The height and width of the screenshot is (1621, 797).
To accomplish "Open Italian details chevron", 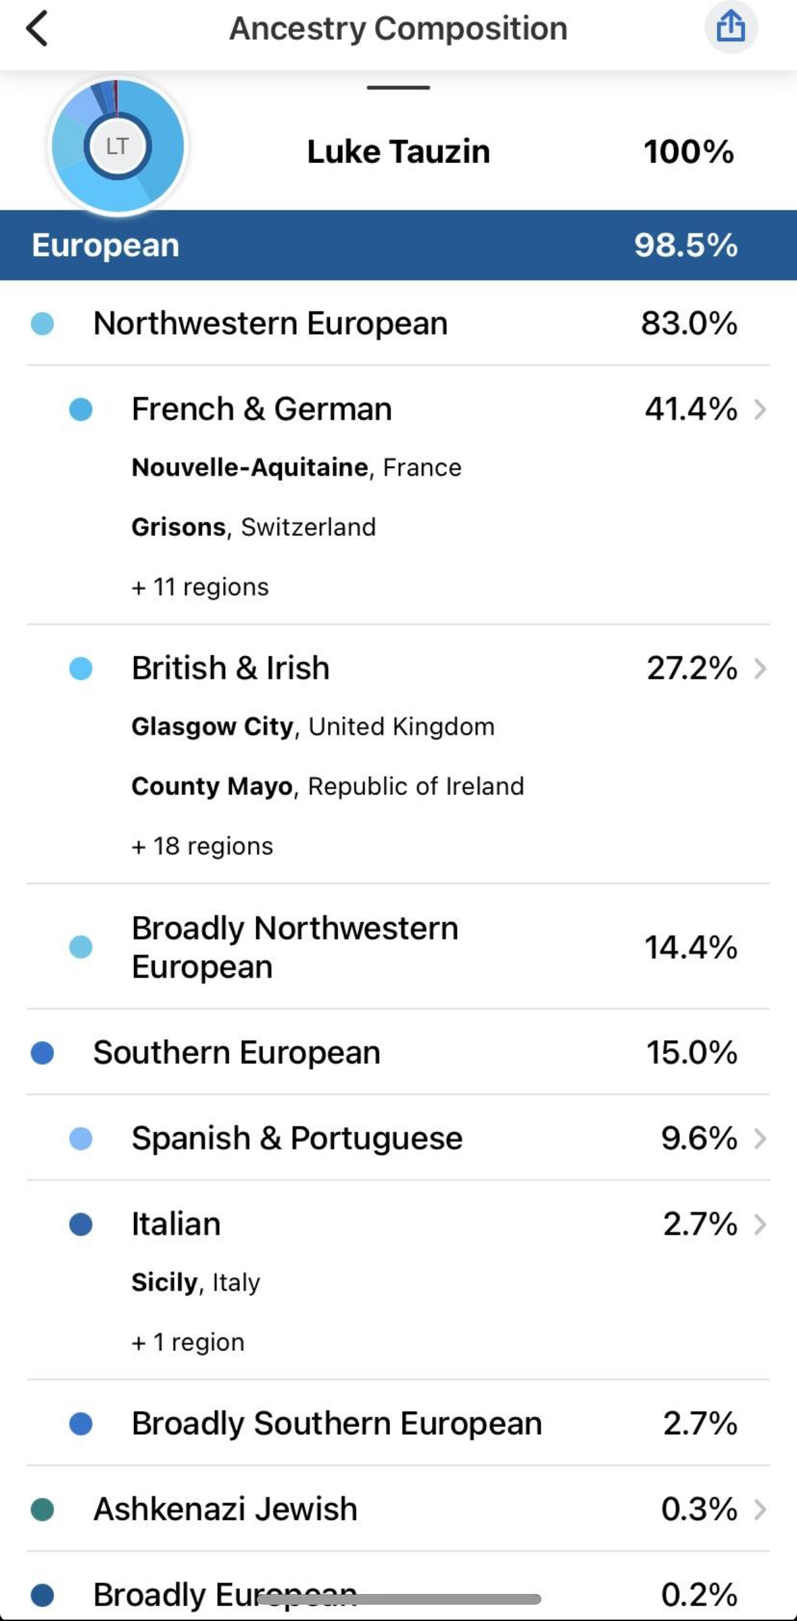I will click(x=760, y=1224).
